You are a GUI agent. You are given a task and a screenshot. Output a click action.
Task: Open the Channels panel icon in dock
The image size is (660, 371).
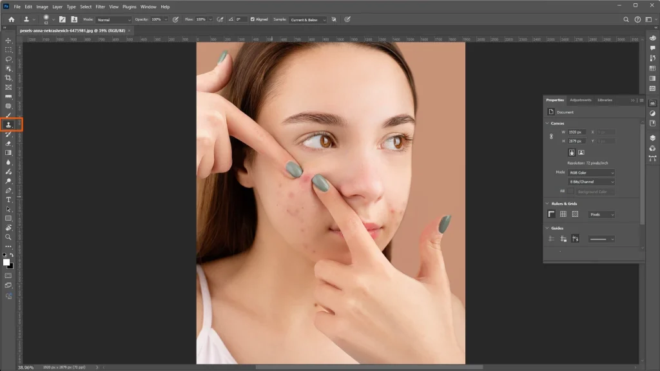pos(652,148)
